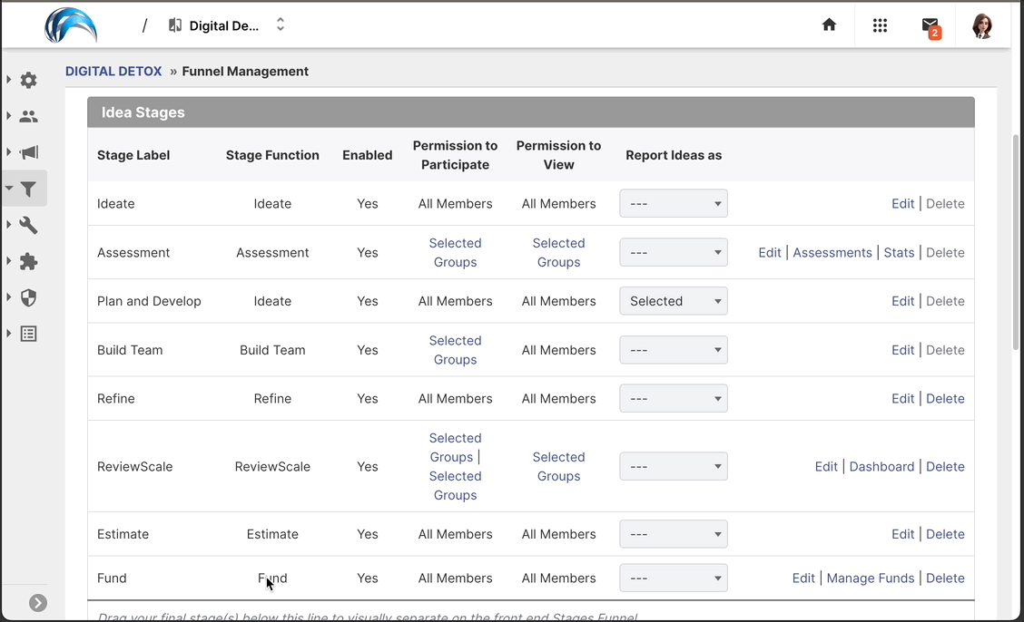Open the mail inbox with 2 notifications
The height and width of the screenshot is (622, 1024).
pos(930,26)
